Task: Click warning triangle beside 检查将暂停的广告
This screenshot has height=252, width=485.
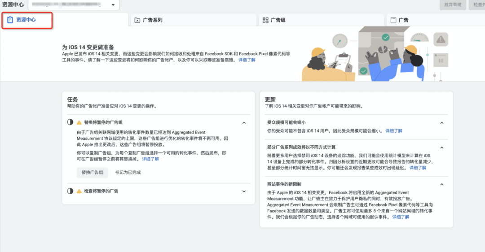Action: pyautogui.click(x=79, y=191)
